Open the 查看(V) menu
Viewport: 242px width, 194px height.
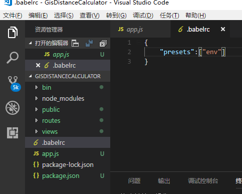[x=90, y=16]
